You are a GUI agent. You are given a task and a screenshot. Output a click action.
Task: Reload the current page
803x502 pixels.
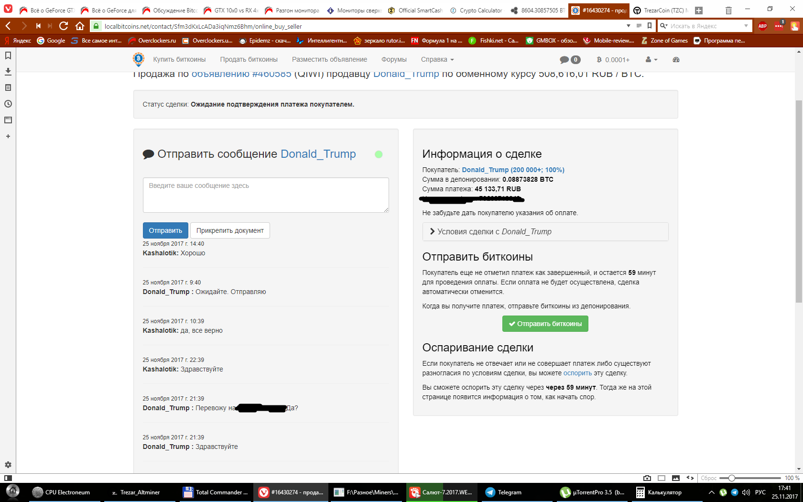pos(63,26)
